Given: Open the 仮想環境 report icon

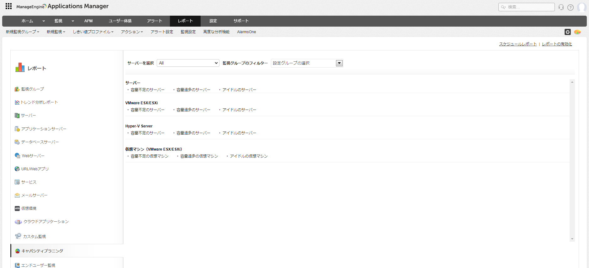Looking at the screenshot, I should pos(17,209).
